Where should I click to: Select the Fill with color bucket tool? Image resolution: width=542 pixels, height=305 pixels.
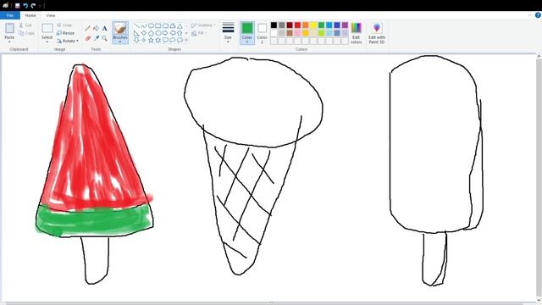(x=96, y=28)
